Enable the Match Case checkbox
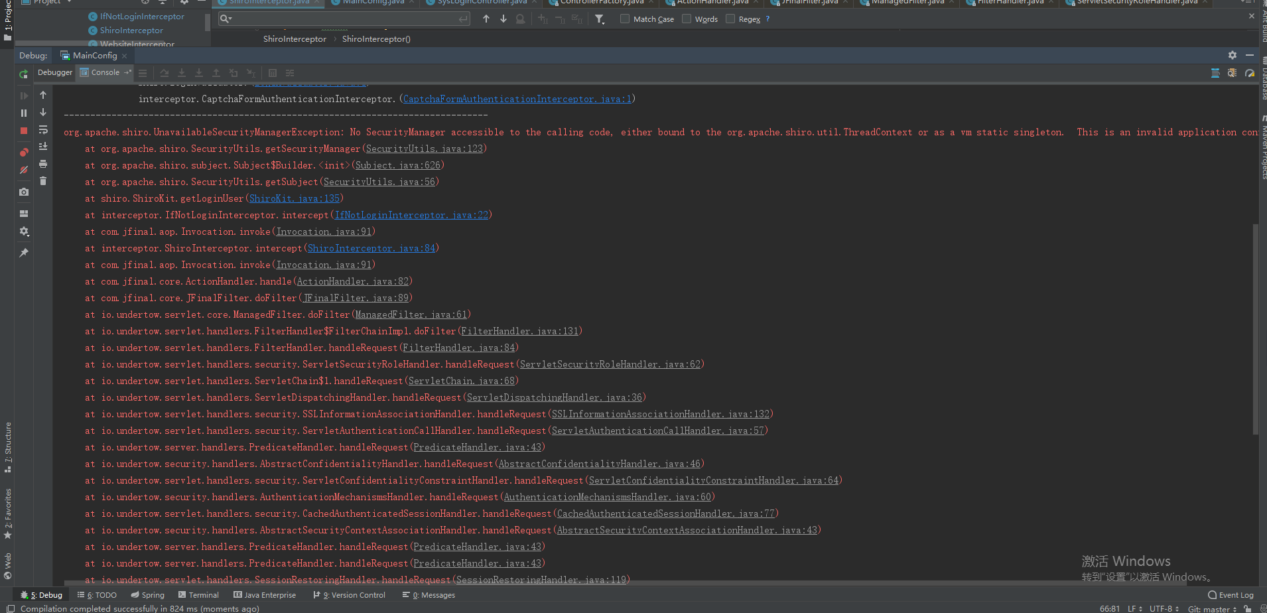This screenshot has height=613, width=1267. click(625, 19)
